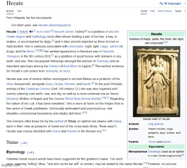Follow the Soteira link
Viewport: 187px width, 168px height.
coord(12,99)
